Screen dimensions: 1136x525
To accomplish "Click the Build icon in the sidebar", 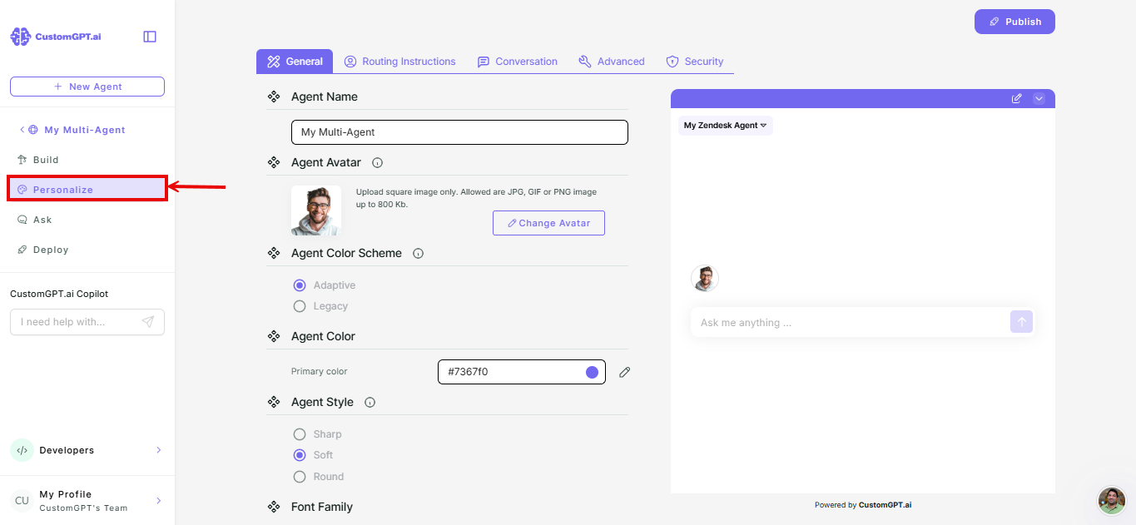I will pyautogui.click(x=22, y=160).
